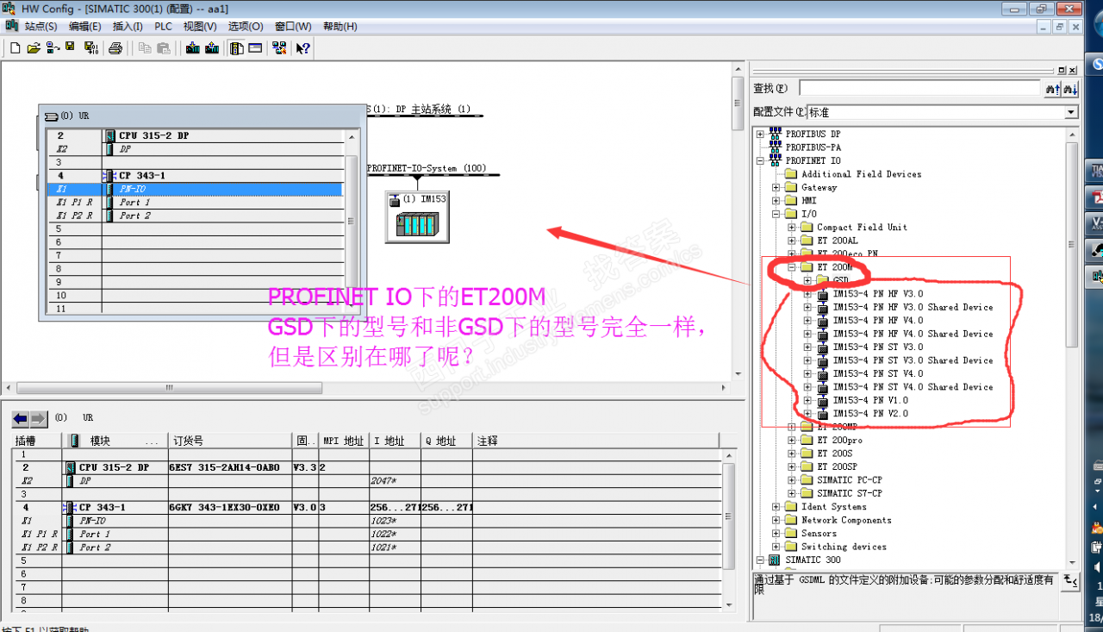
Task: Click the catalog info toggle button at bottom
Action: click(1071, 581)
